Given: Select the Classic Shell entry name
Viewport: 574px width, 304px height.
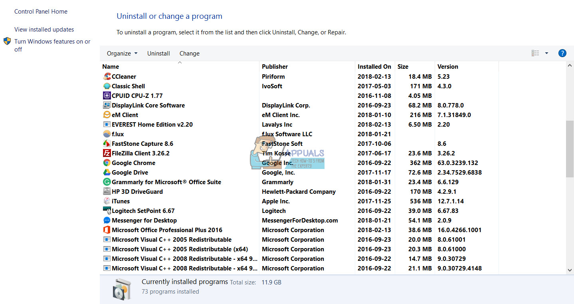Looking at the screenshot, I should 129,86.
